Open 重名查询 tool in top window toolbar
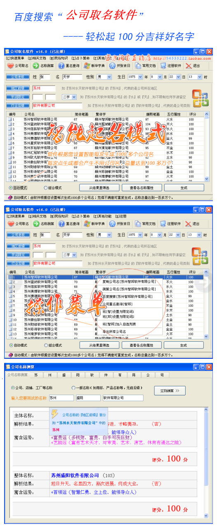 point(69,66)
